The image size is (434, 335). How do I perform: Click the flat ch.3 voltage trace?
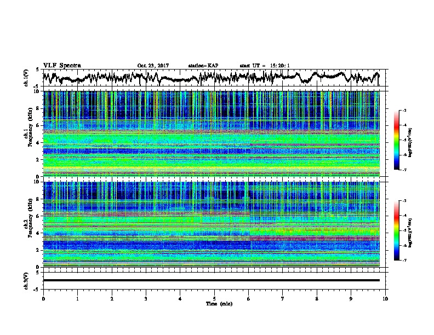[211, 280]
